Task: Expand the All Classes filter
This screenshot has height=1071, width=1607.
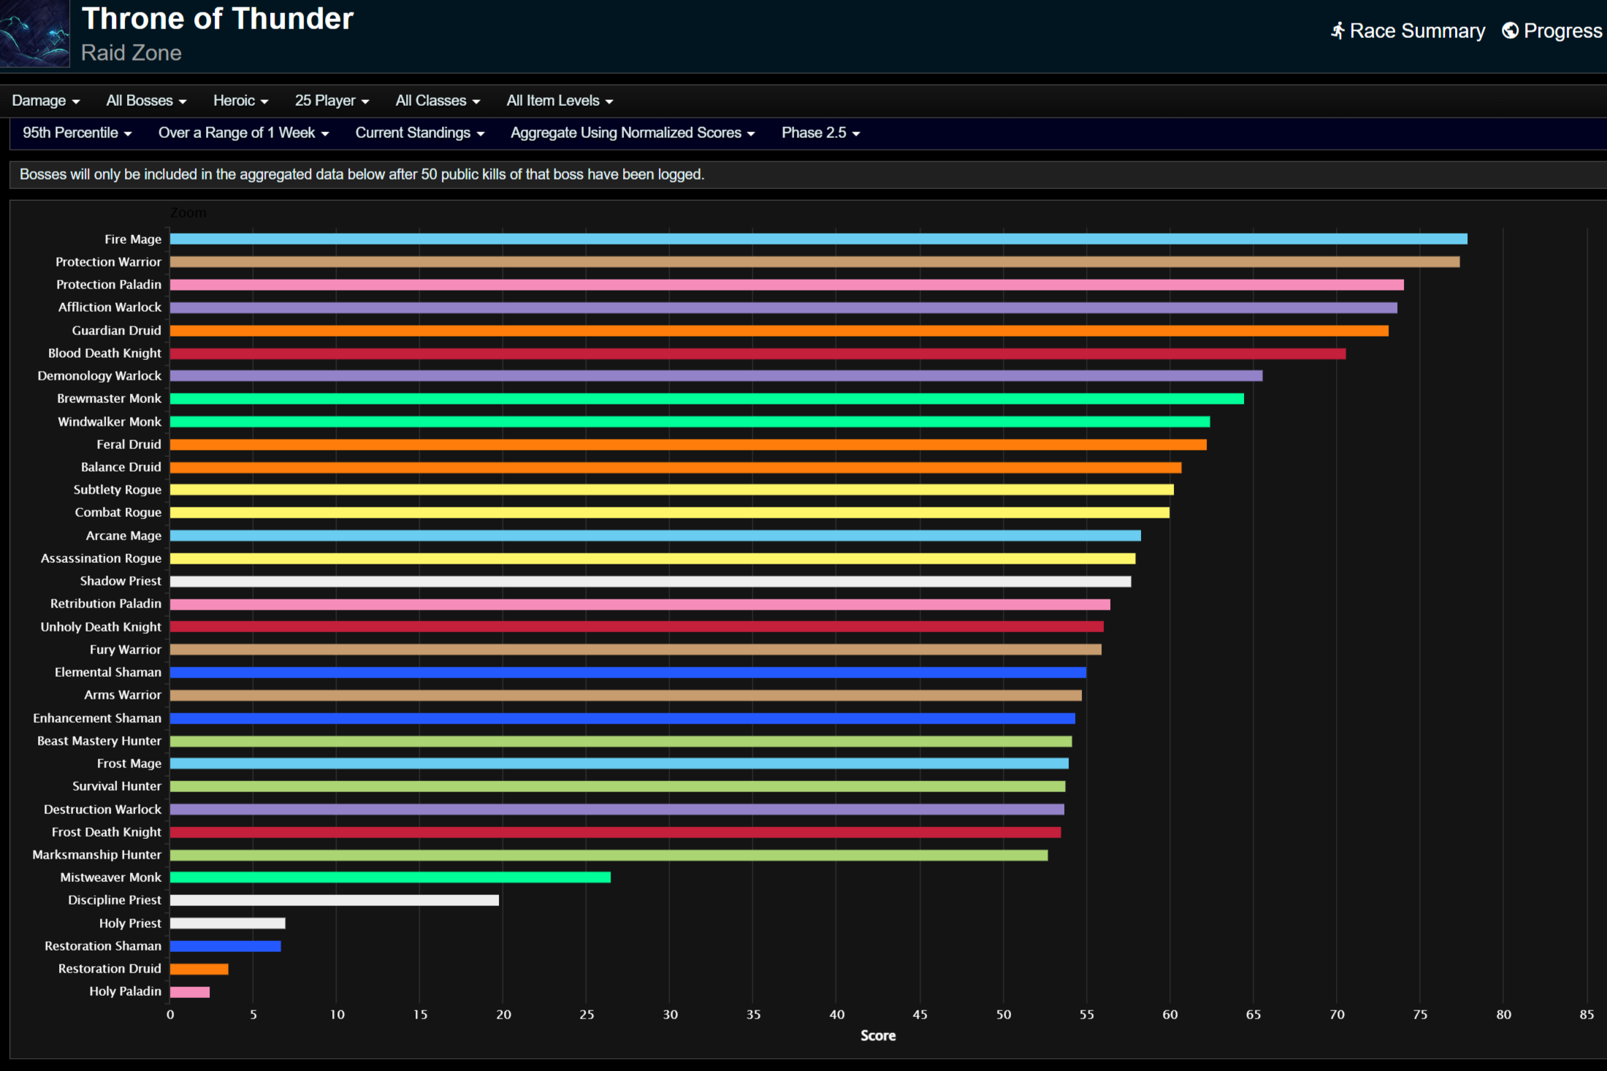Action: pos(438,101)
